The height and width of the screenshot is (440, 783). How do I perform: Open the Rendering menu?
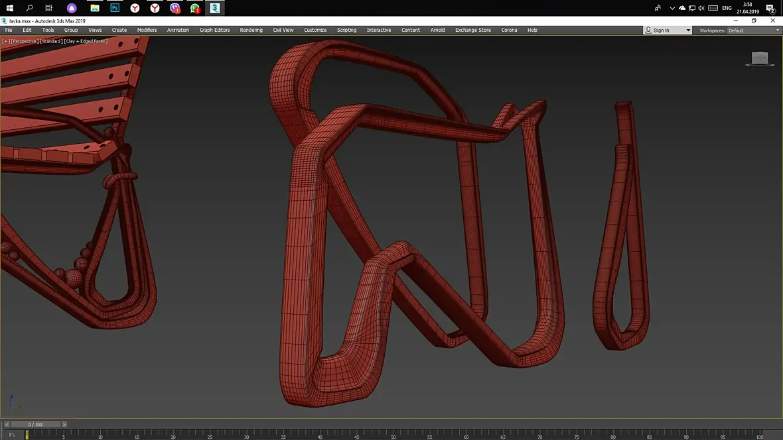pyautogui.click(x=251, y=30)
